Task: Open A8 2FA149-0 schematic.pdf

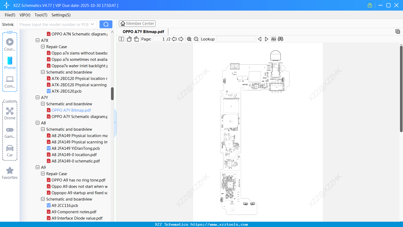Action: pos(76,161)
